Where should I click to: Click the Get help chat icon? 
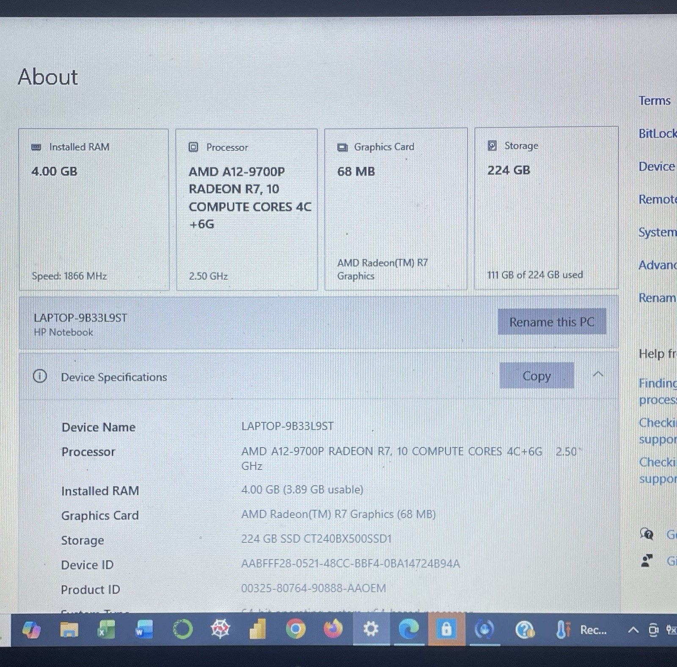coord(647,534)
